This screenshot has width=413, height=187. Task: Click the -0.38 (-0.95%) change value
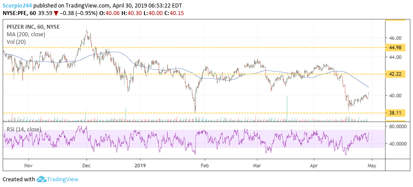pos(78,13)
